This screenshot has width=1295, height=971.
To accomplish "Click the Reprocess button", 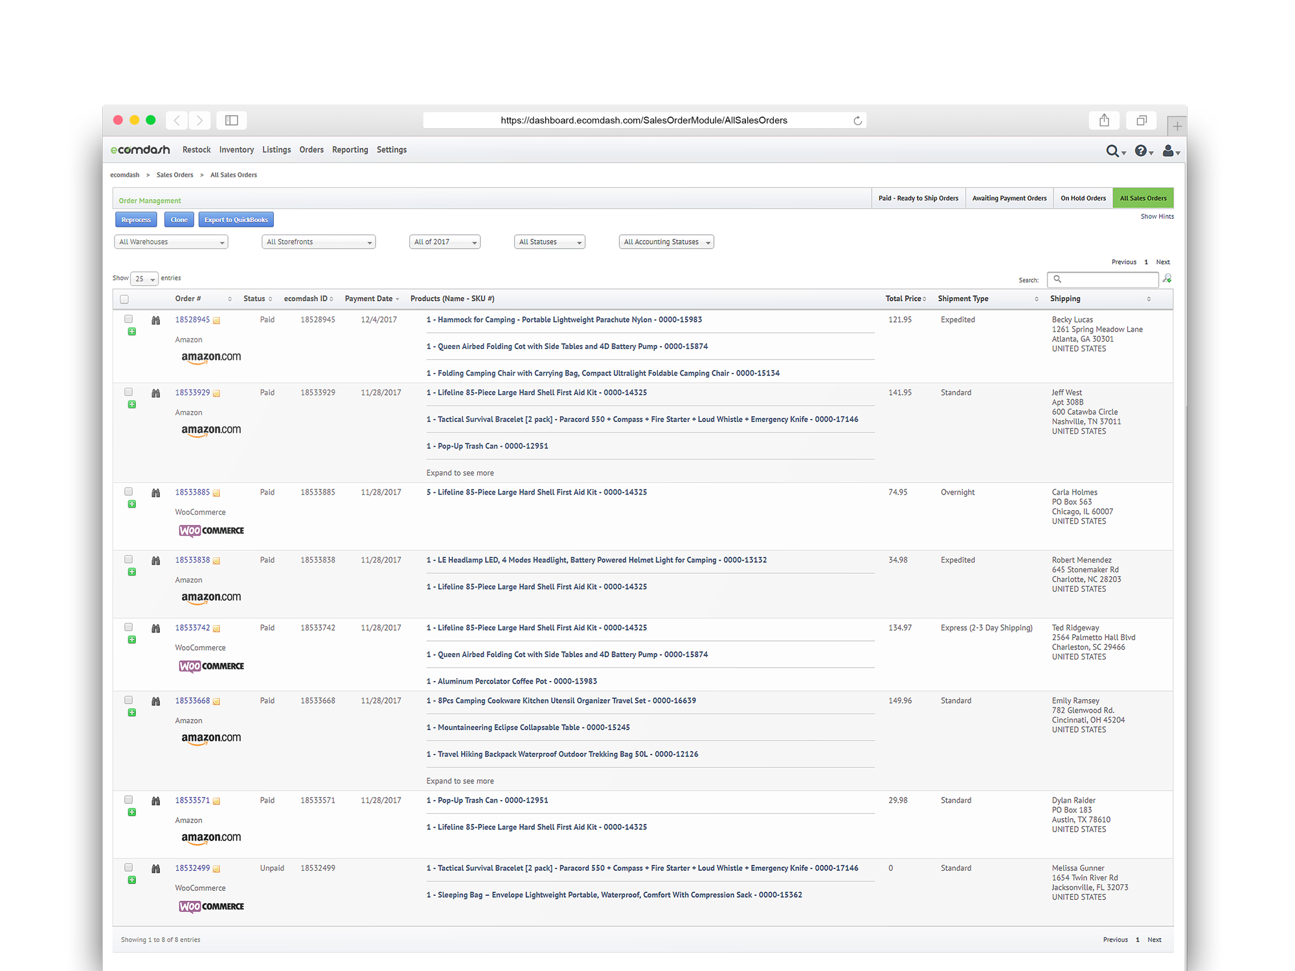I will [136, 220].
